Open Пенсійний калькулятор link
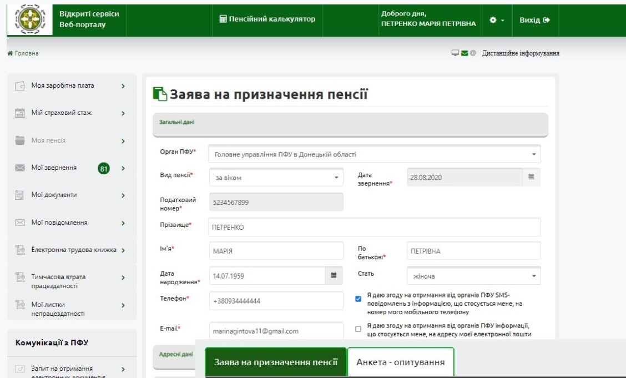 (267, 19)
